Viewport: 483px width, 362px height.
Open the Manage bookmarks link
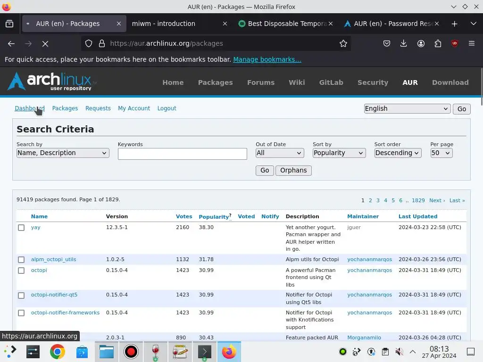click(267, 59)
